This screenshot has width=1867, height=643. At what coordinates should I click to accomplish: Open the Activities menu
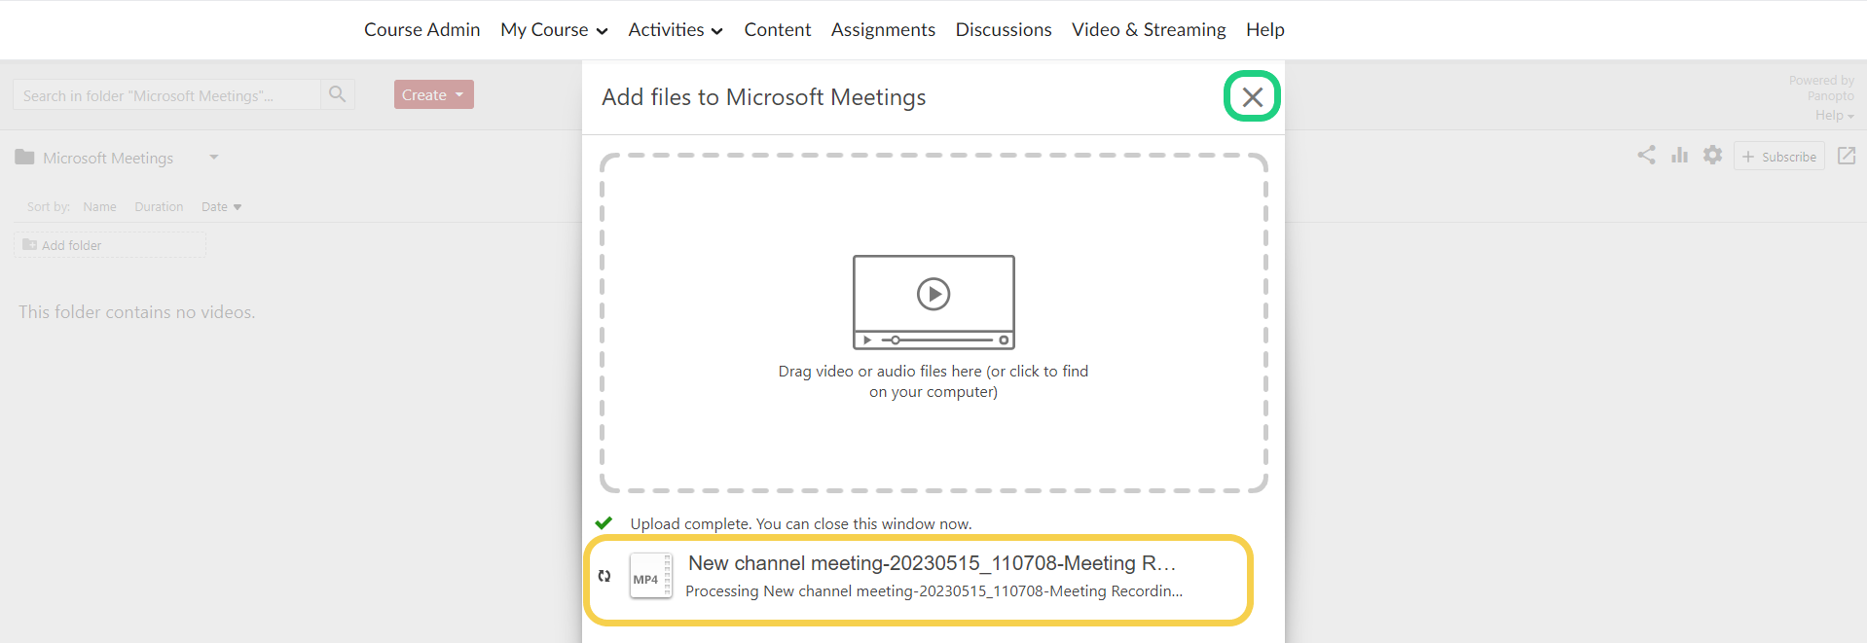click(675, 30)
